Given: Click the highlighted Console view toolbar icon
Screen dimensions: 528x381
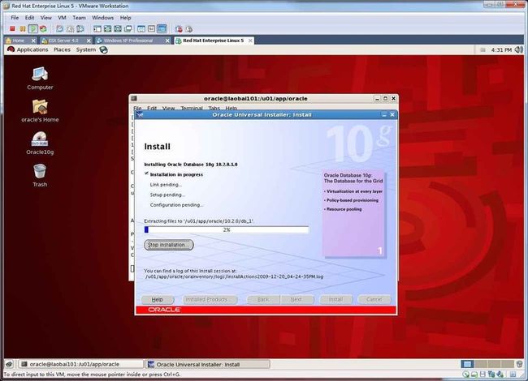Looking at the screenshot, I should pos(162,29).
